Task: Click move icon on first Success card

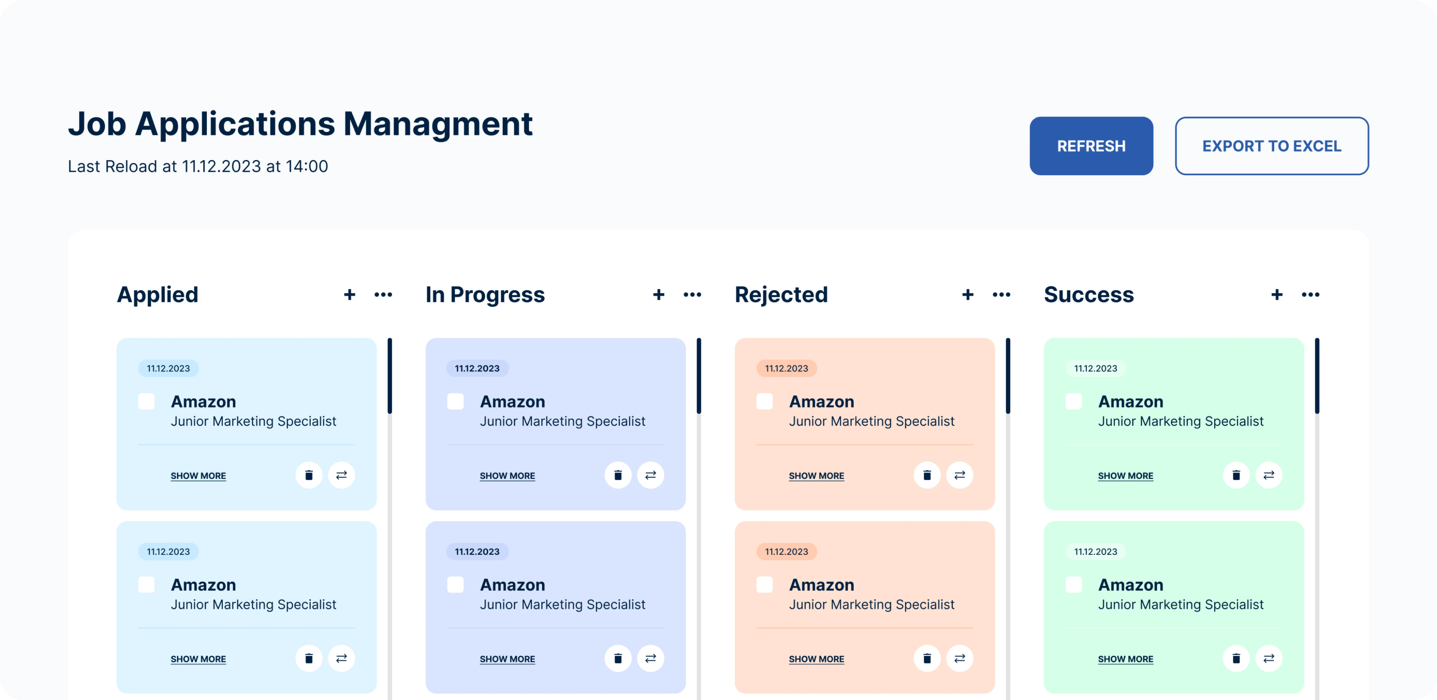Action: click(1268, 475)
